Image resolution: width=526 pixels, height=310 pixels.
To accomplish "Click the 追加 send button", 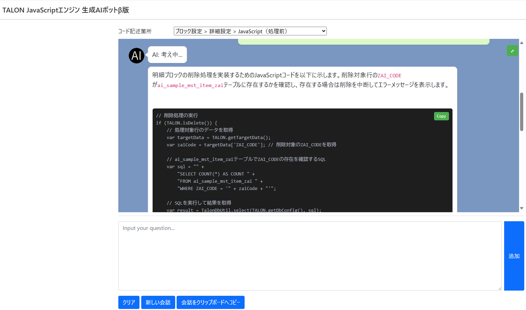I will 514,256.
